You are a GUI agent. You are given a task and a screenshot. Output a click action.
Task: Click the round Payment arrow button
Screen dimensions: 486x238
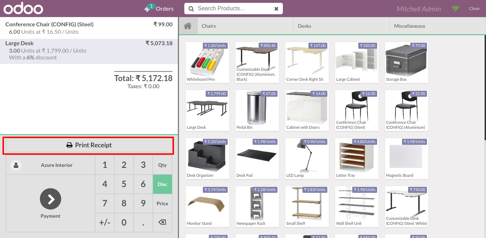pyautogui.click(x=51, y=199)
